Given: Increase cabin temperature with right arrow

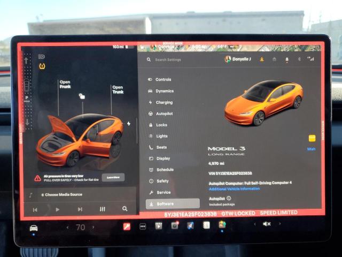Looking at the screenshot, I should tap(93, 227).
